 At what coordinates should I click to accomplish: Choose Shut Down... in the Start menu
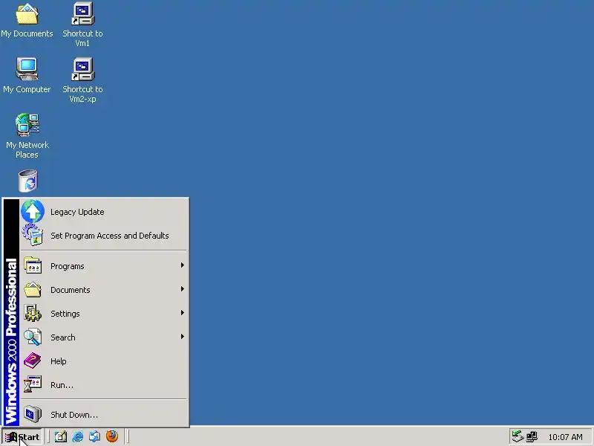tap(104, 415)
